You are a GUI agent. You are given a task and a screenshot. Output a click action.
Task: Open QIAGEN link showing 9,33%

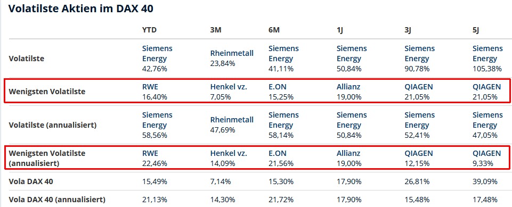tap(486, 153)
